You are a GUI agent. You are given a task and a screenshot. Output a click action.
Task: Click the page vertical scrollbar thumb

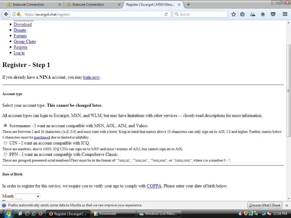(x=288, y=91)
